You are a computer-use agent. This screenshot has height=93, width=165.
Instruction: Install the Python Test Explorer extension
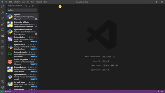tap(33, 49)
